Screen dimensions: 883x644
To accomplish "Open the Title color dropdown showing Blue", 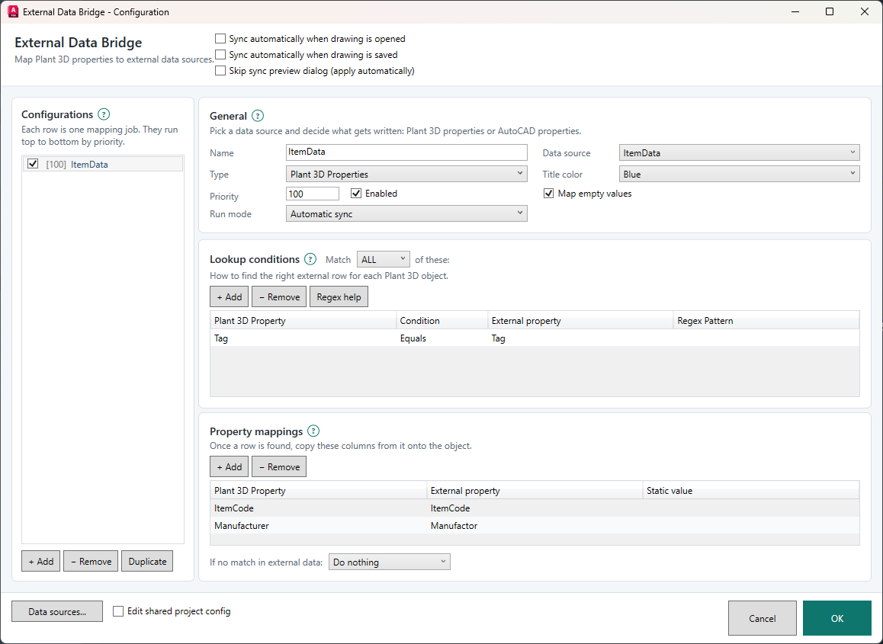I will point(740,174).
